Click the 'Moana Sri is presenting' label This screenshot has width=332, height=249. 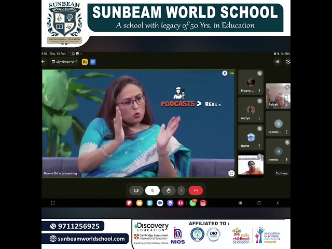[60, 173]
